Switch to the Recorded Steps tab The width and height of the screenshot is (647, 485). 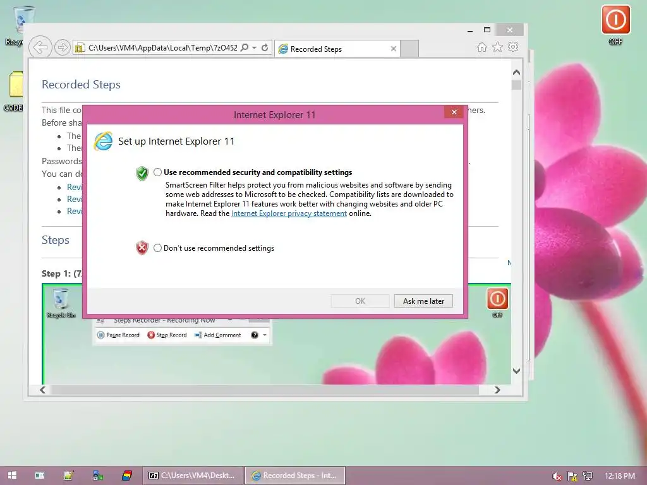click(x=337, y=49)
